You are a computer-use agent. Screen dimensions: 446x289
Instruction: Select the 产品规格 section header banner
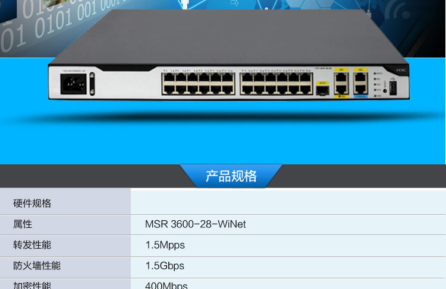click(231, 176)
